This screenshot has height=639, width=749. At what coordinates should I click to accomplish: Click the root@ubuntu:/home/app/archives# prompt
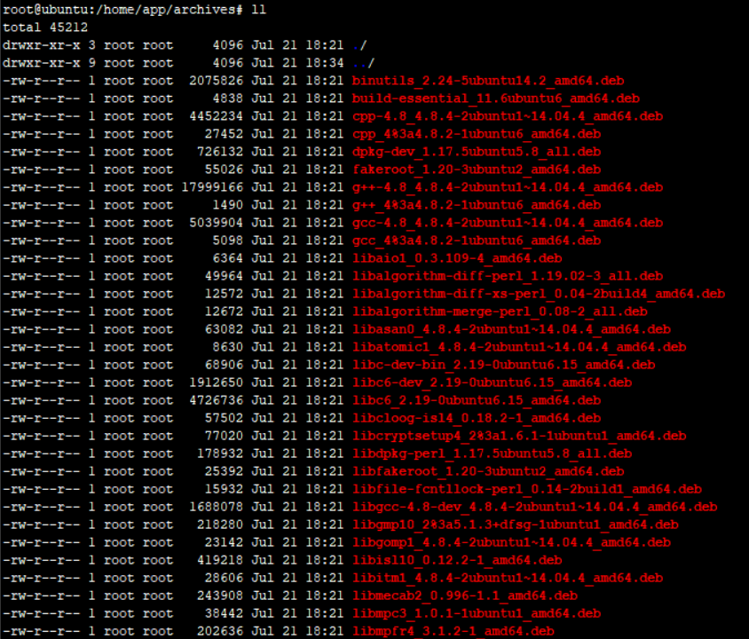122,10
